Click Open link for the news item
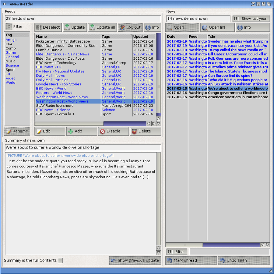 (x=218, y=27)
